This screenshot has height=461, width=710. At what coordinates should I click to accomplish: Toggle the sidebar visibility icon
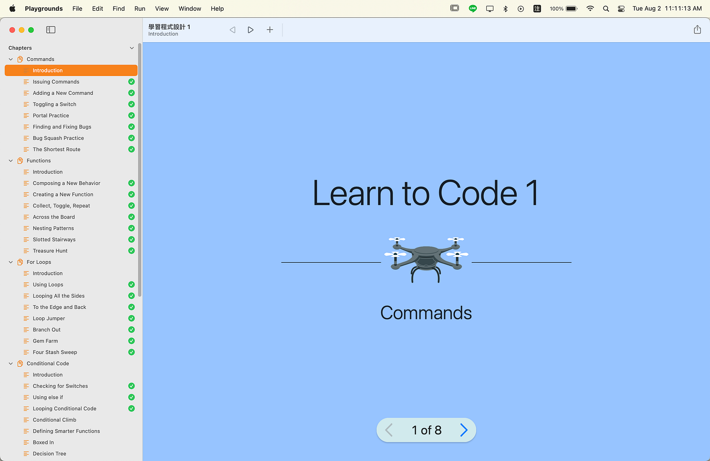(x=50, y=29)
